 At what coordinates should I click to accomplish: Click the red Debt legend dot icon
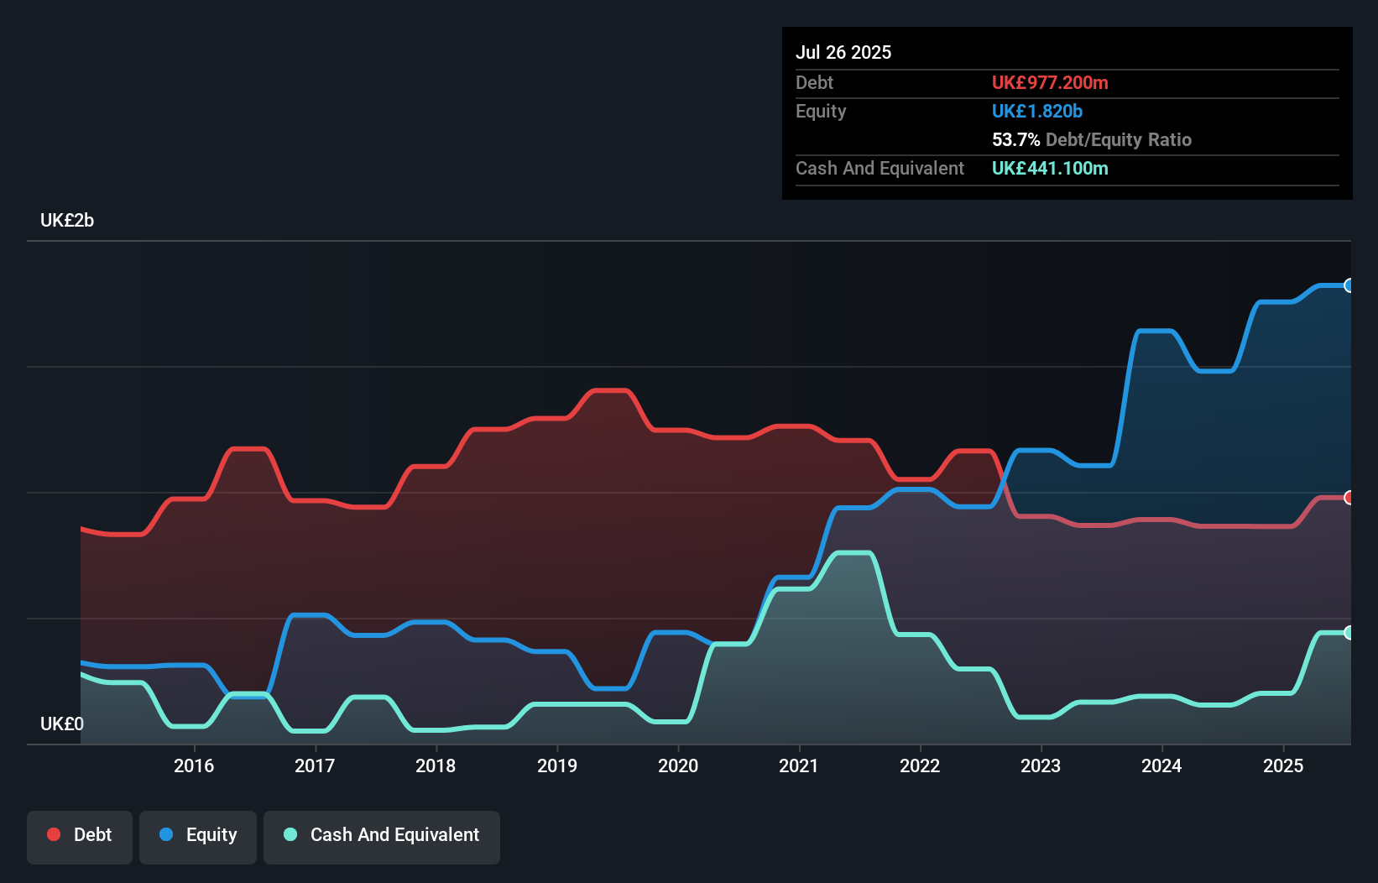[x=52, y=834]
